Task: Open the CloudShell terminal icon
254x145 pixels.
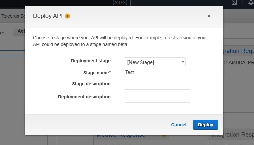Action: (x=234, y=2)
